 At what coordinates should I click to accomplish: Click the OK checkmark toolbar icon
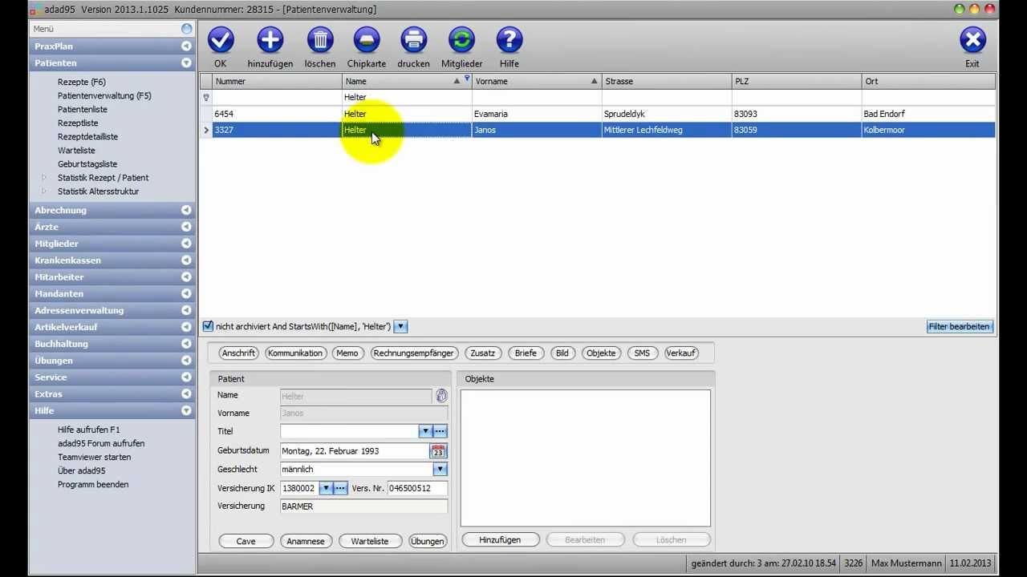click(x=221, y=40)
